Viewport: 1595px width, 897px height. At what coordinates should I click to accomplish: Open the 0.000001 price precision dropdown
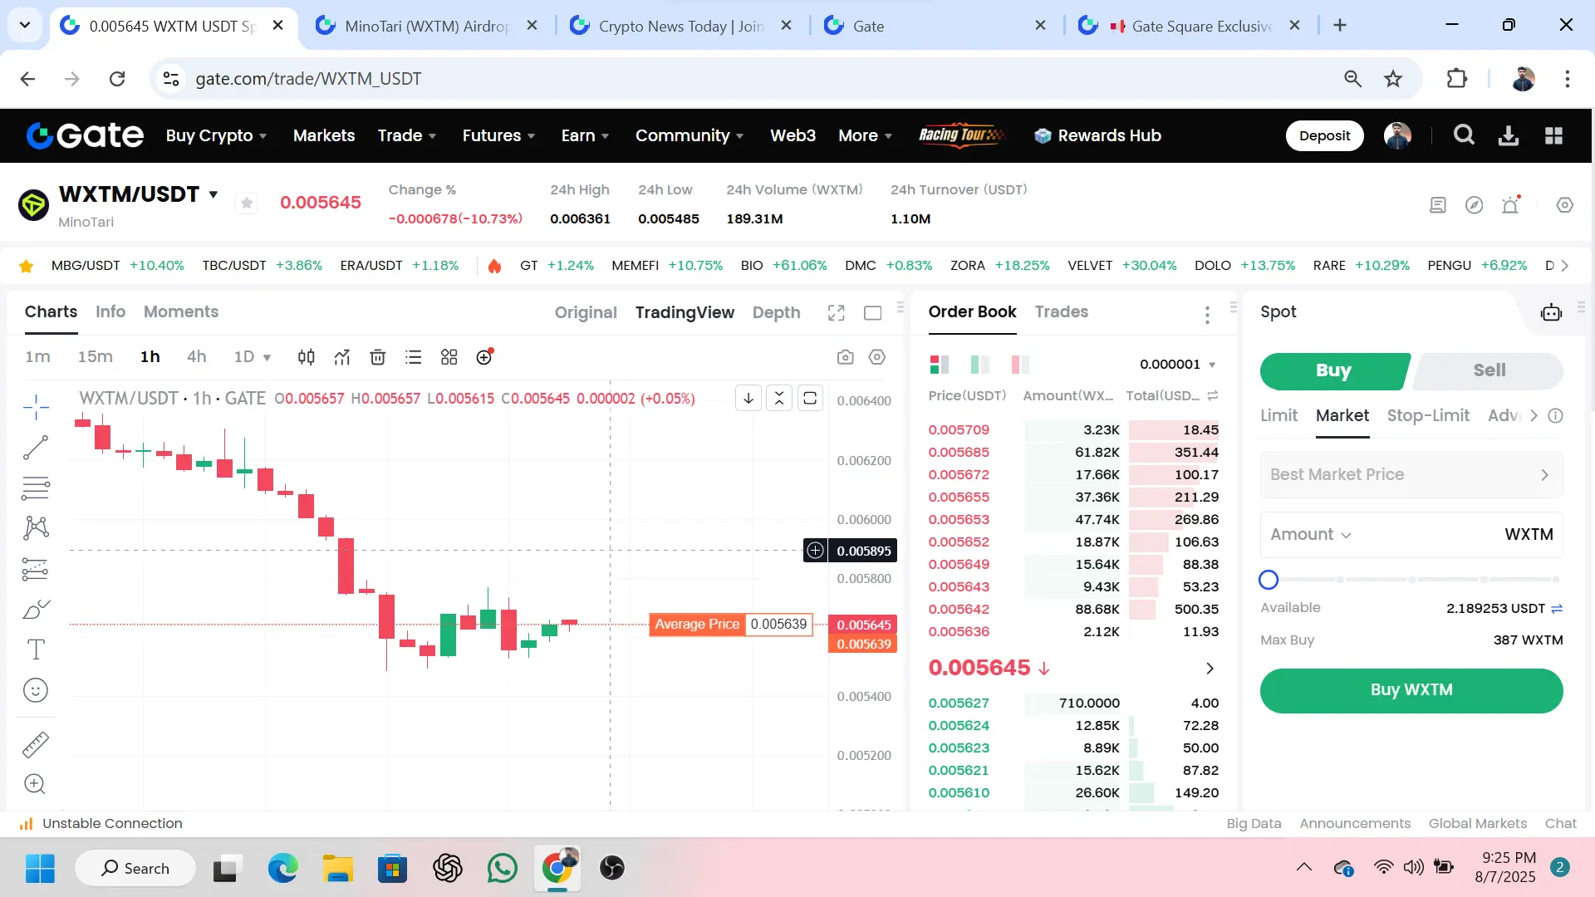(1177, 365)
